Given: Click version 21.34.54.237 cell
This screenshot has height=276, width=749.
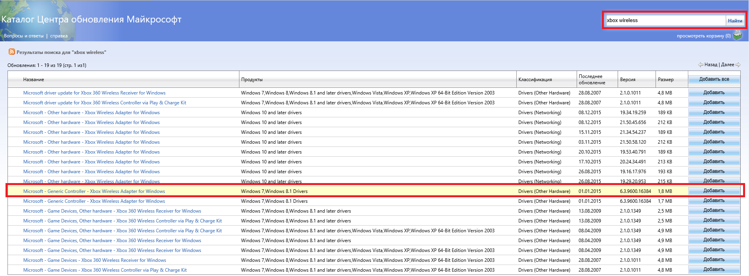Looking at the screenshot, I should tap(633, 132).
